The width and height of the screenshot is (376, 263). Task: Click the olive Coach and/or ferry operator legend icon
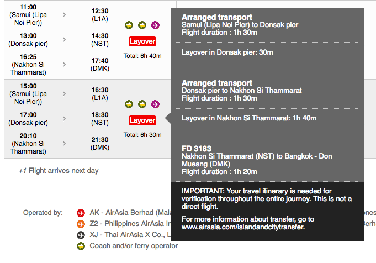coord(81,246)
